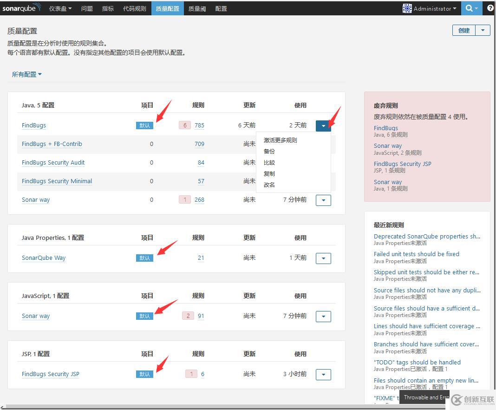Click SonarQube Way rule count 21
The width and height of the screenshot is (496, 410).
click(x=201, y=258)
